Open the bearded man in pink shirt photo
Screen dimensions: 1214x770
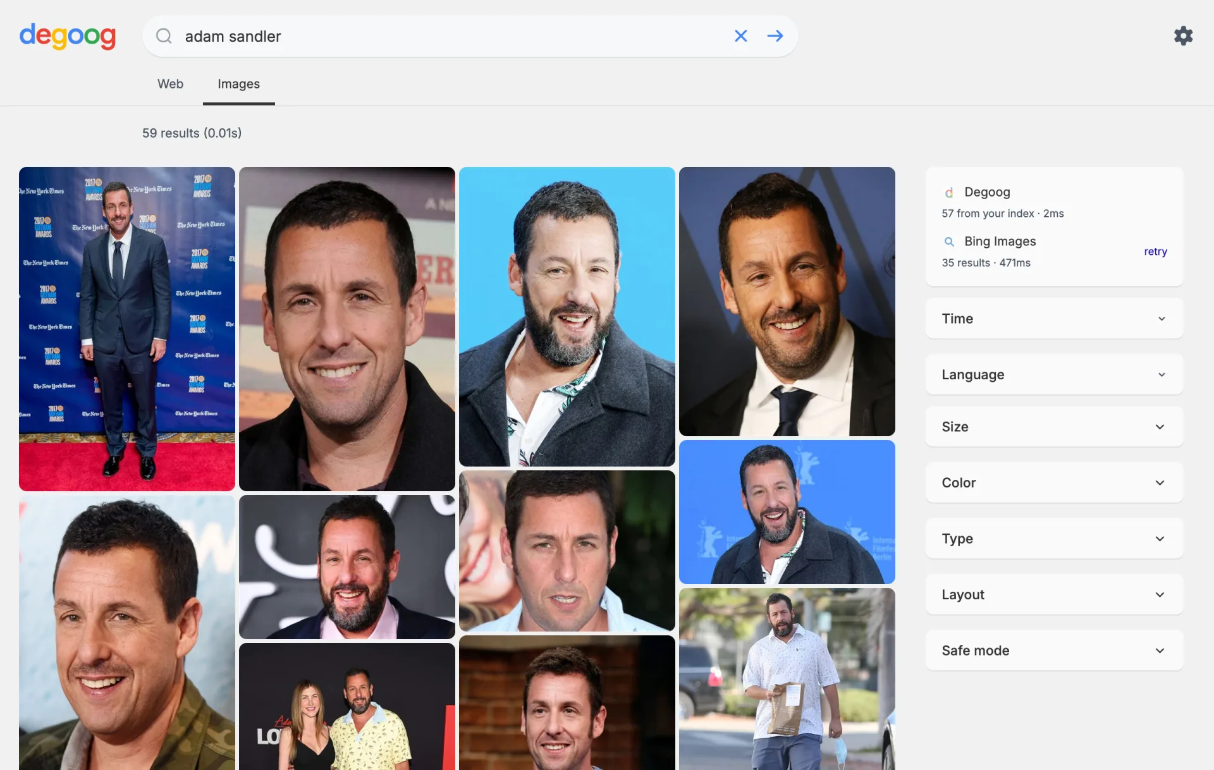[x=347, y=567]
